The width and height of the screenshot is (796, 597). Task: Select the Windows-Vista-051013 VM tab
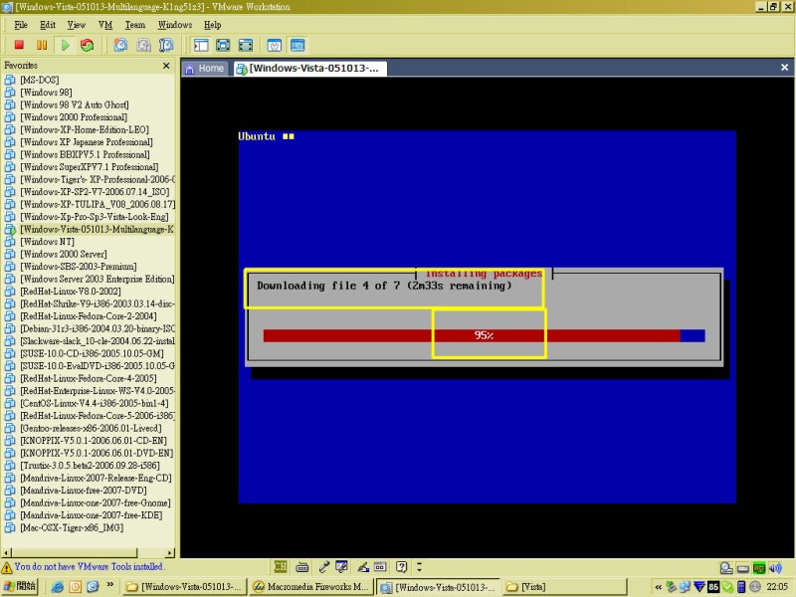pyautogui.click(x=310, y=68)
